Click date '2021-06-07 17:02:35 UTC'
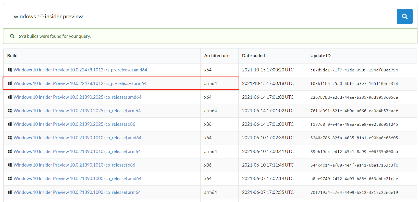 (x=268, y=192)
